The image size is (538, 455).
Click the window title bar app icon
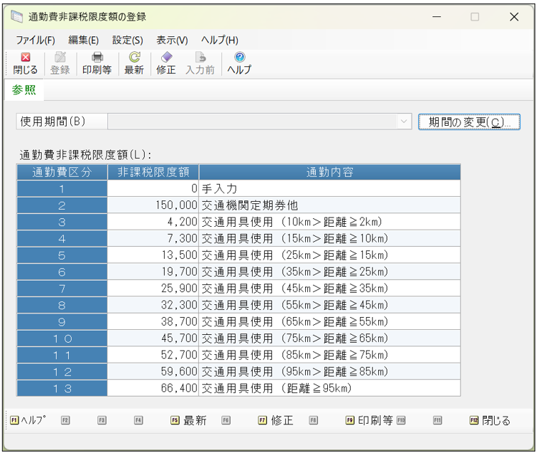(17, 17)
